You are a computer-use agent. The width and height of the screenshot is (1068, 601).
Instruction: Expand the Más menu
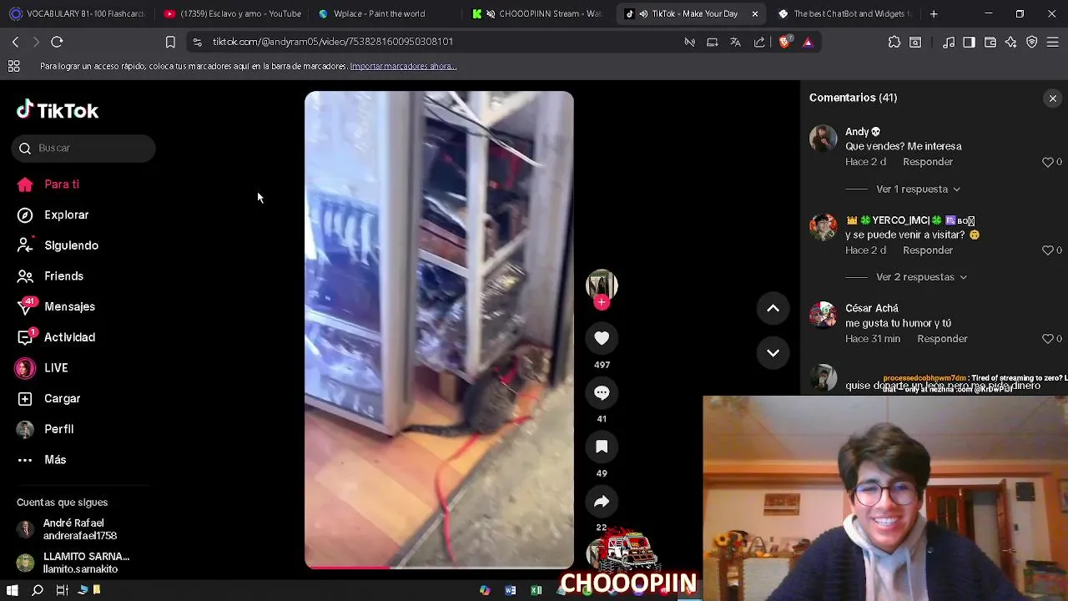(x=43, y=460)
